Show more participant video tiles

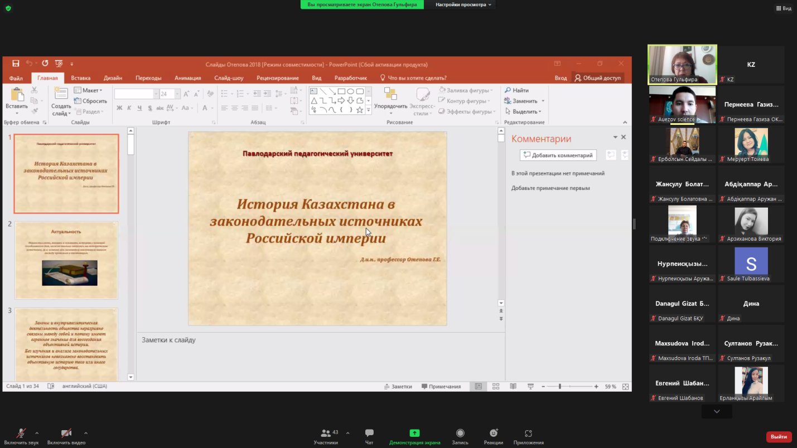tap(716, 412)
